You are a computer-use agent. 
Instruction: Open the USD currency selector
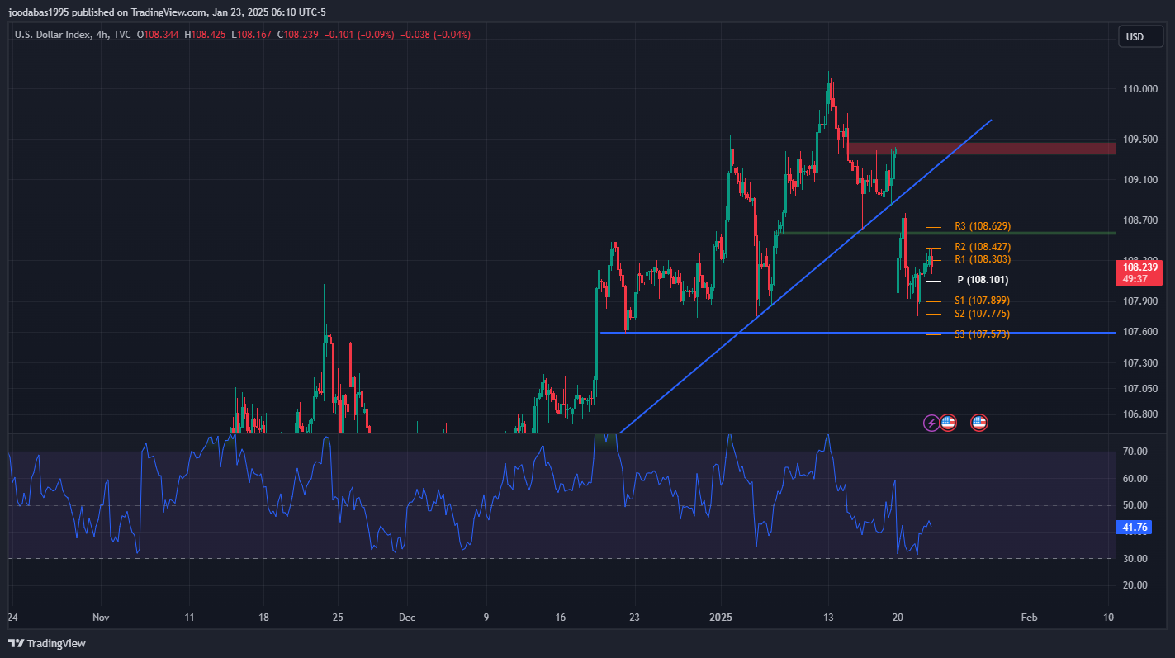[1135, 37]
